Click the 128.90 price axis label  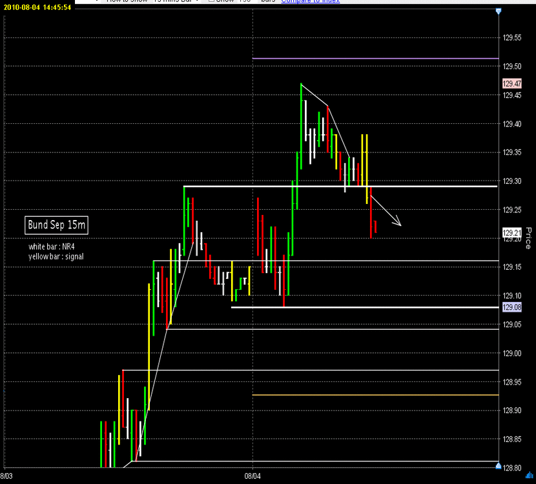[512, 410]
